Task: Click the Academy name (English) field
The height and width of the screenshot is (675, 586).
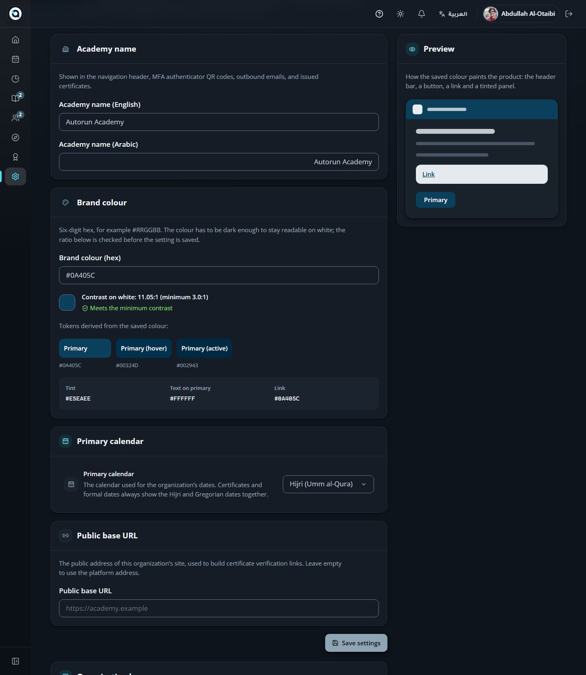Action: (x=219, y=122)
